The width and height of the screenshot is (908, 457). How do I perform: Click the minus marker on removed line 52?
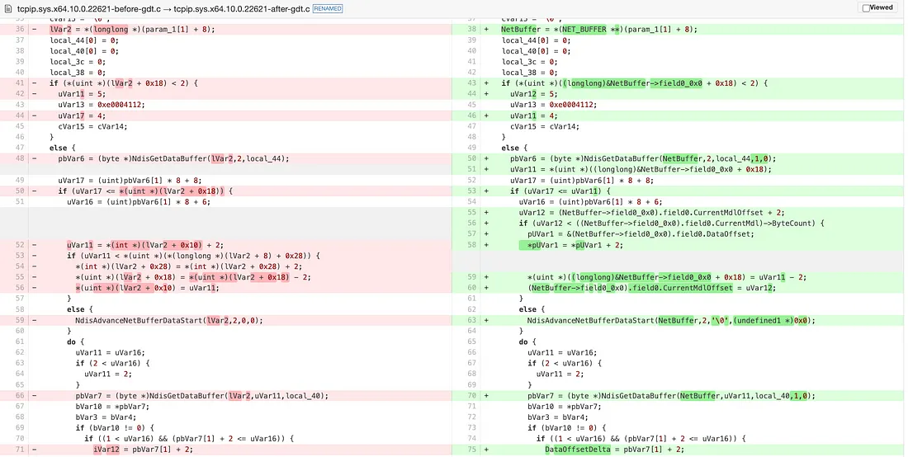(34, 245)
